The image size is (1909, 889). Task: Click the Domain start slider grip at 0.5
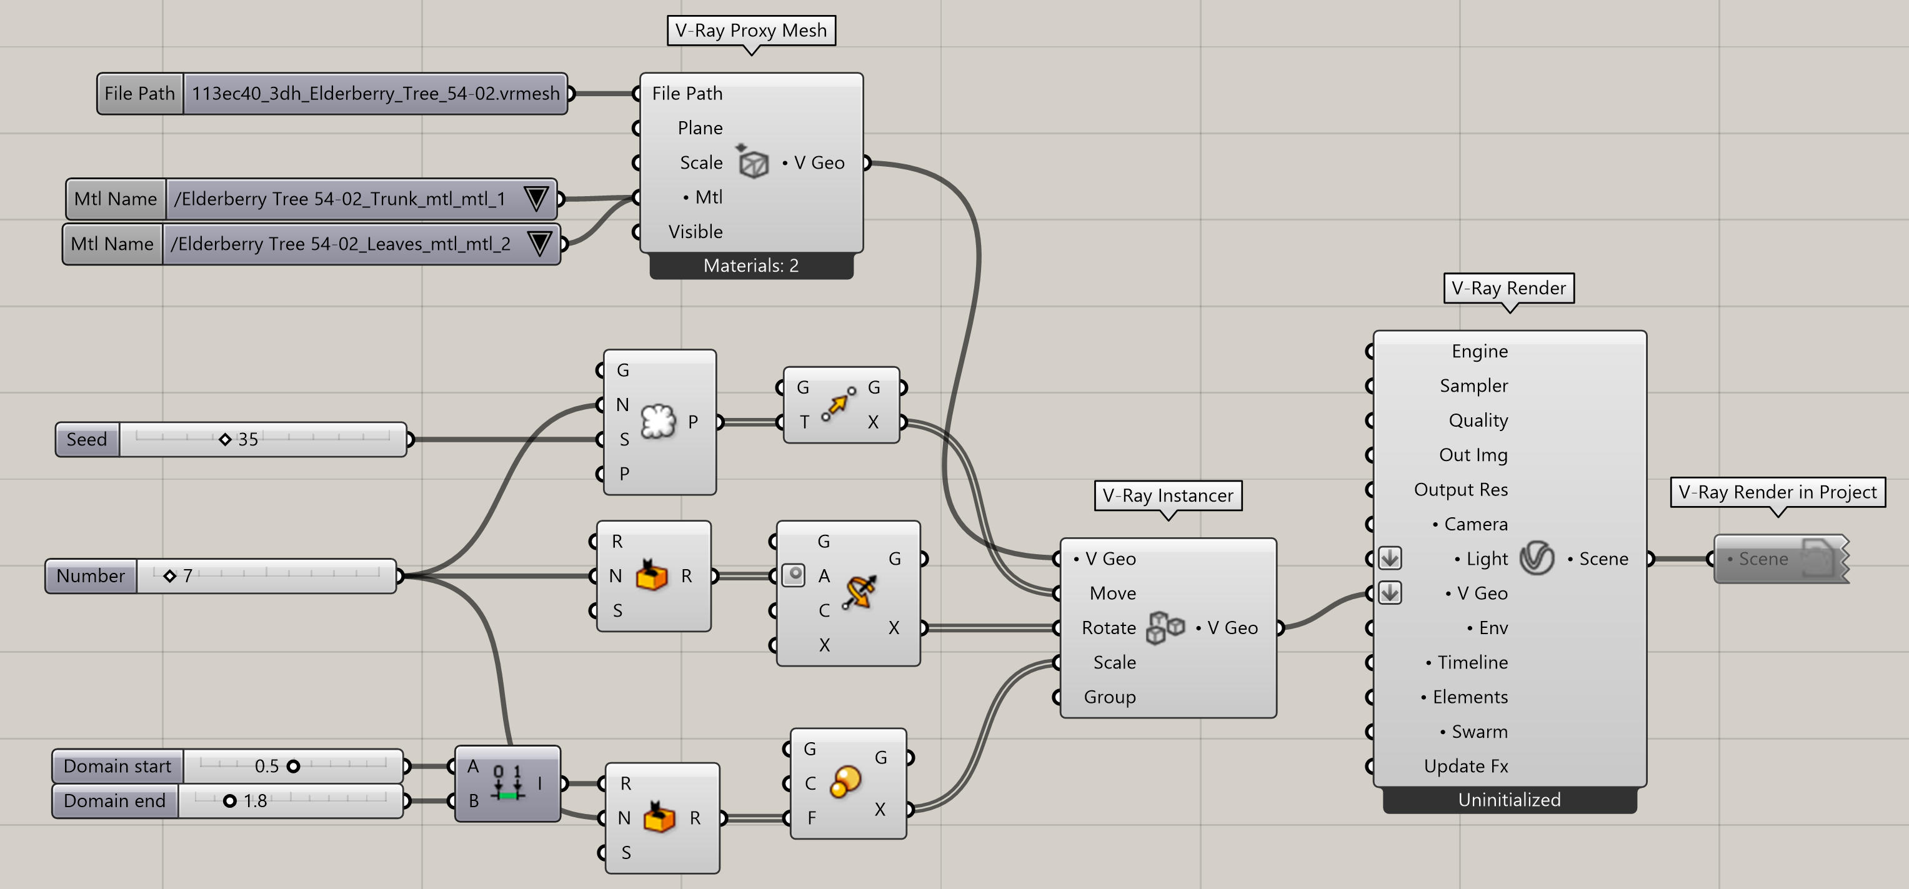click(294, 766)
